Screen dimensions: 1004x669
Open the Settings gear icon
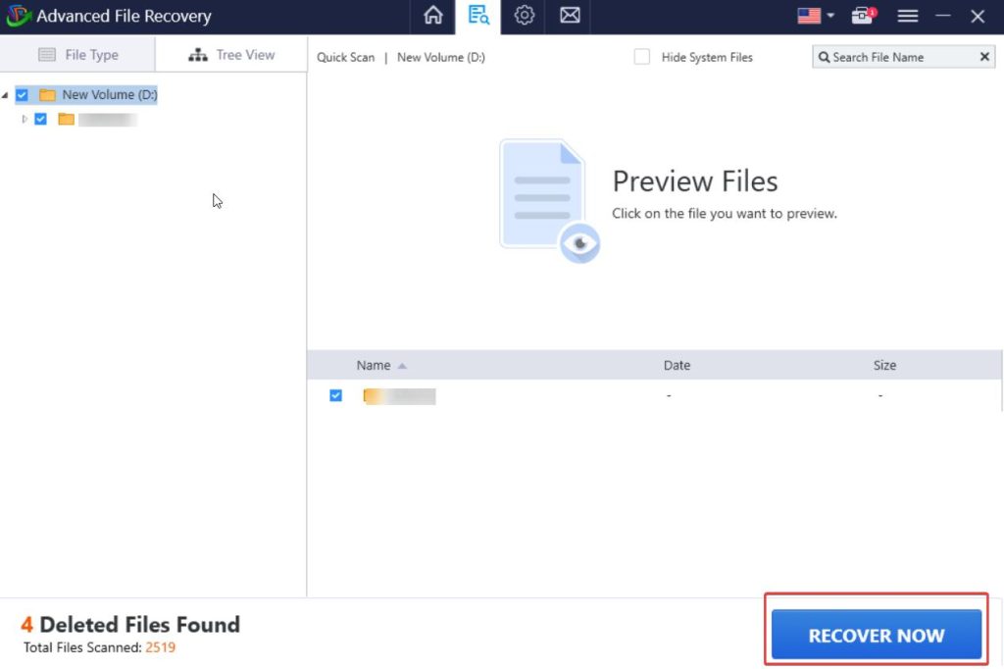point(524,16)
